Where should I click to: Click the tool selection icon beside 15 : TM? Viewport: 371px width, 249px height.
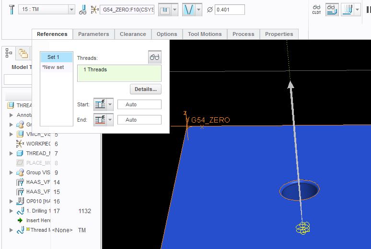[12, 10]
